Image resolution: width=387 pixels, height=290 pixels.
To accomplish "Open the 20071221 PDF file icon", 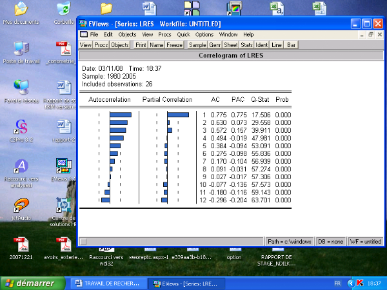I will 21,245.
